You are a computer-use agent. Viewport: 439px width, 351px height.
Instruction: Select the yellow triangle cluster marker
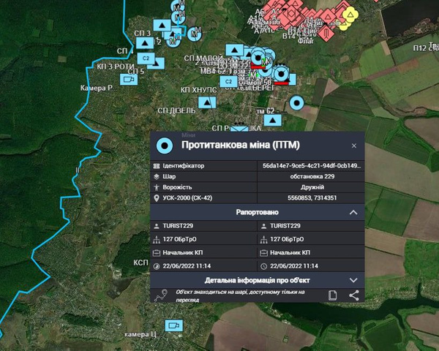point(350,15)
